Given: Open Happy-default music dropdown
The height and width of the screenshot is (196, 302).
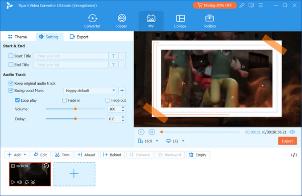Looking at the screenshot, I should click(90, 91).
